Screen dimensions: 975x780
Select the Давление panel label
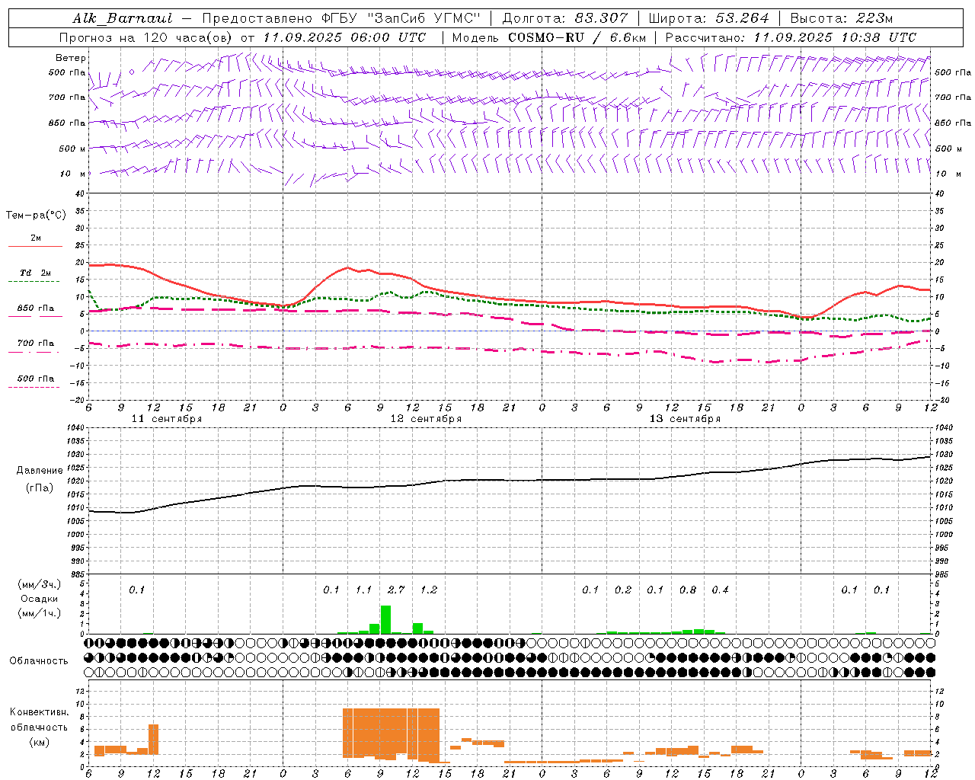click(x=40, y=471)
